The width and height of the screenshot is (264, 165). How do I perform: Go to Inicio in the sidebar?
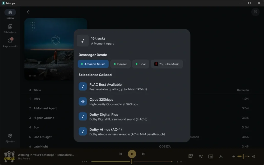(10, 14)
